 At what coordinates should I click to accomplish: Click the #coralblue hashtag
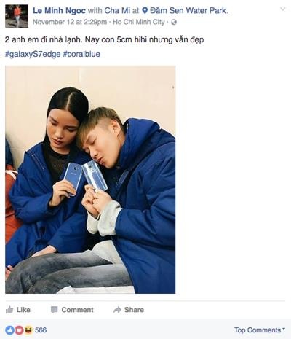tap(81, 54)
